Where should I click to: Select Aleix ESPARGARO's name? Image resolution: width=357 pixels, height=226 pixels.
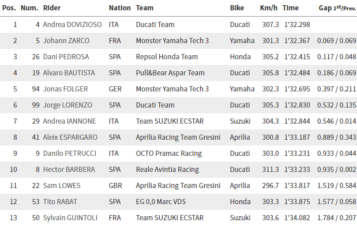(70, 137)
